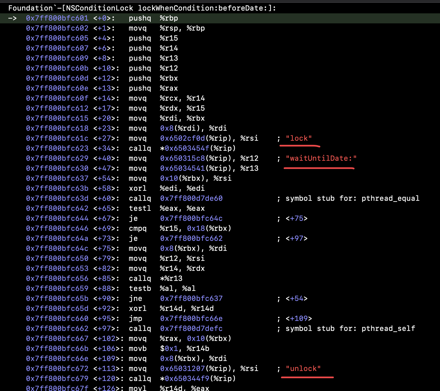The width and height of the screenshot is (440, 391).
Task: Click the "lock" selector comment
Action: [x=299, y=138]
